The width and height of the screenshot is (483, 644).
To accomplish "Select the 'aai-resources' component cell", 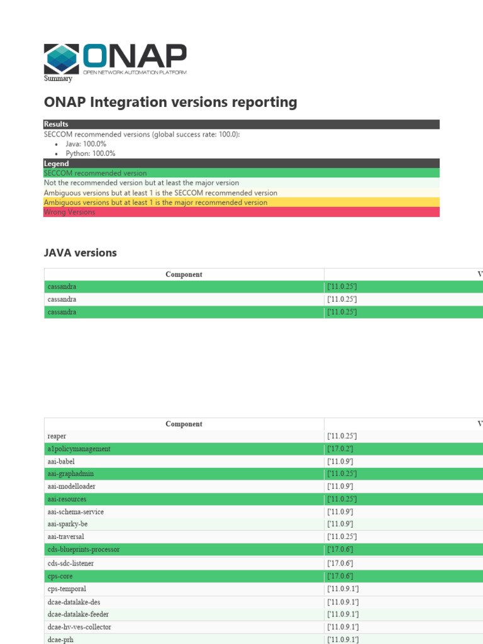I will pyautogui.click(x=184, y=499).
